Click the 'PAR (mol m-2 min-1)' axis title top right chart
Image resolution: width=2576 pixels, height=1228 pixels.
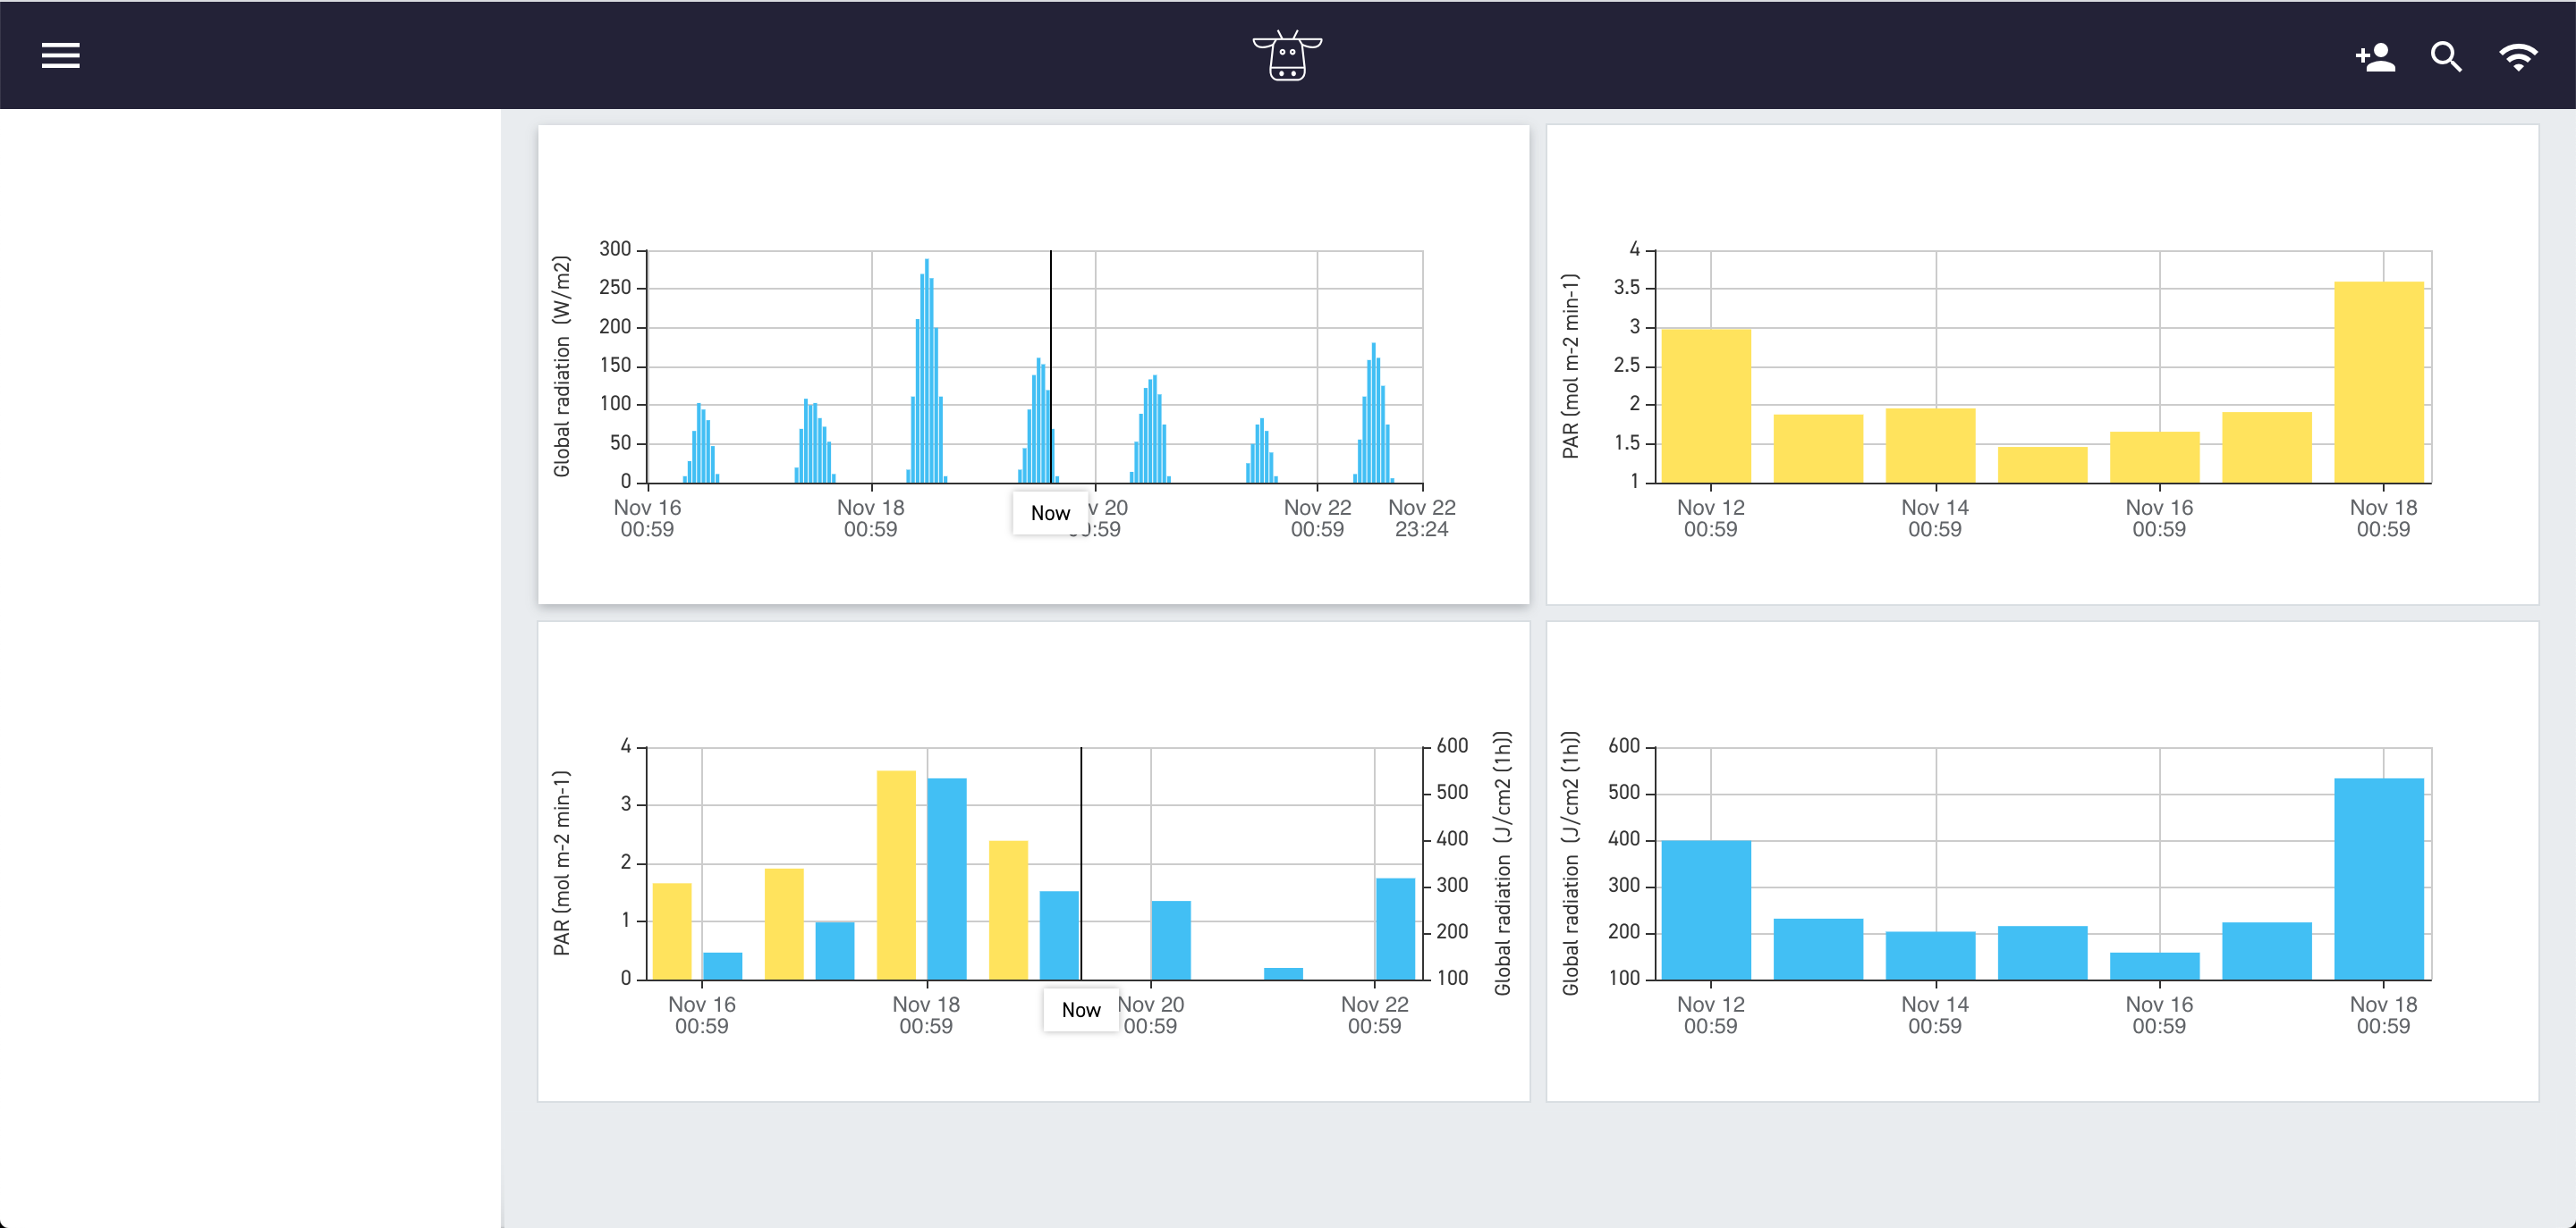(x=1571, y=366)
